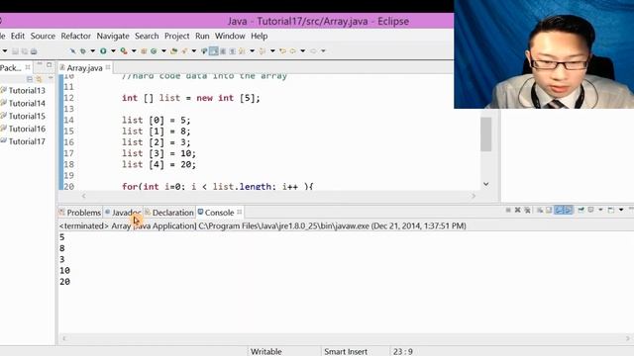Image resolution: width=634 pixels, height=356 pixels.
Task: Click the Save toolbar icon
Action: click(x=15, y=51)
